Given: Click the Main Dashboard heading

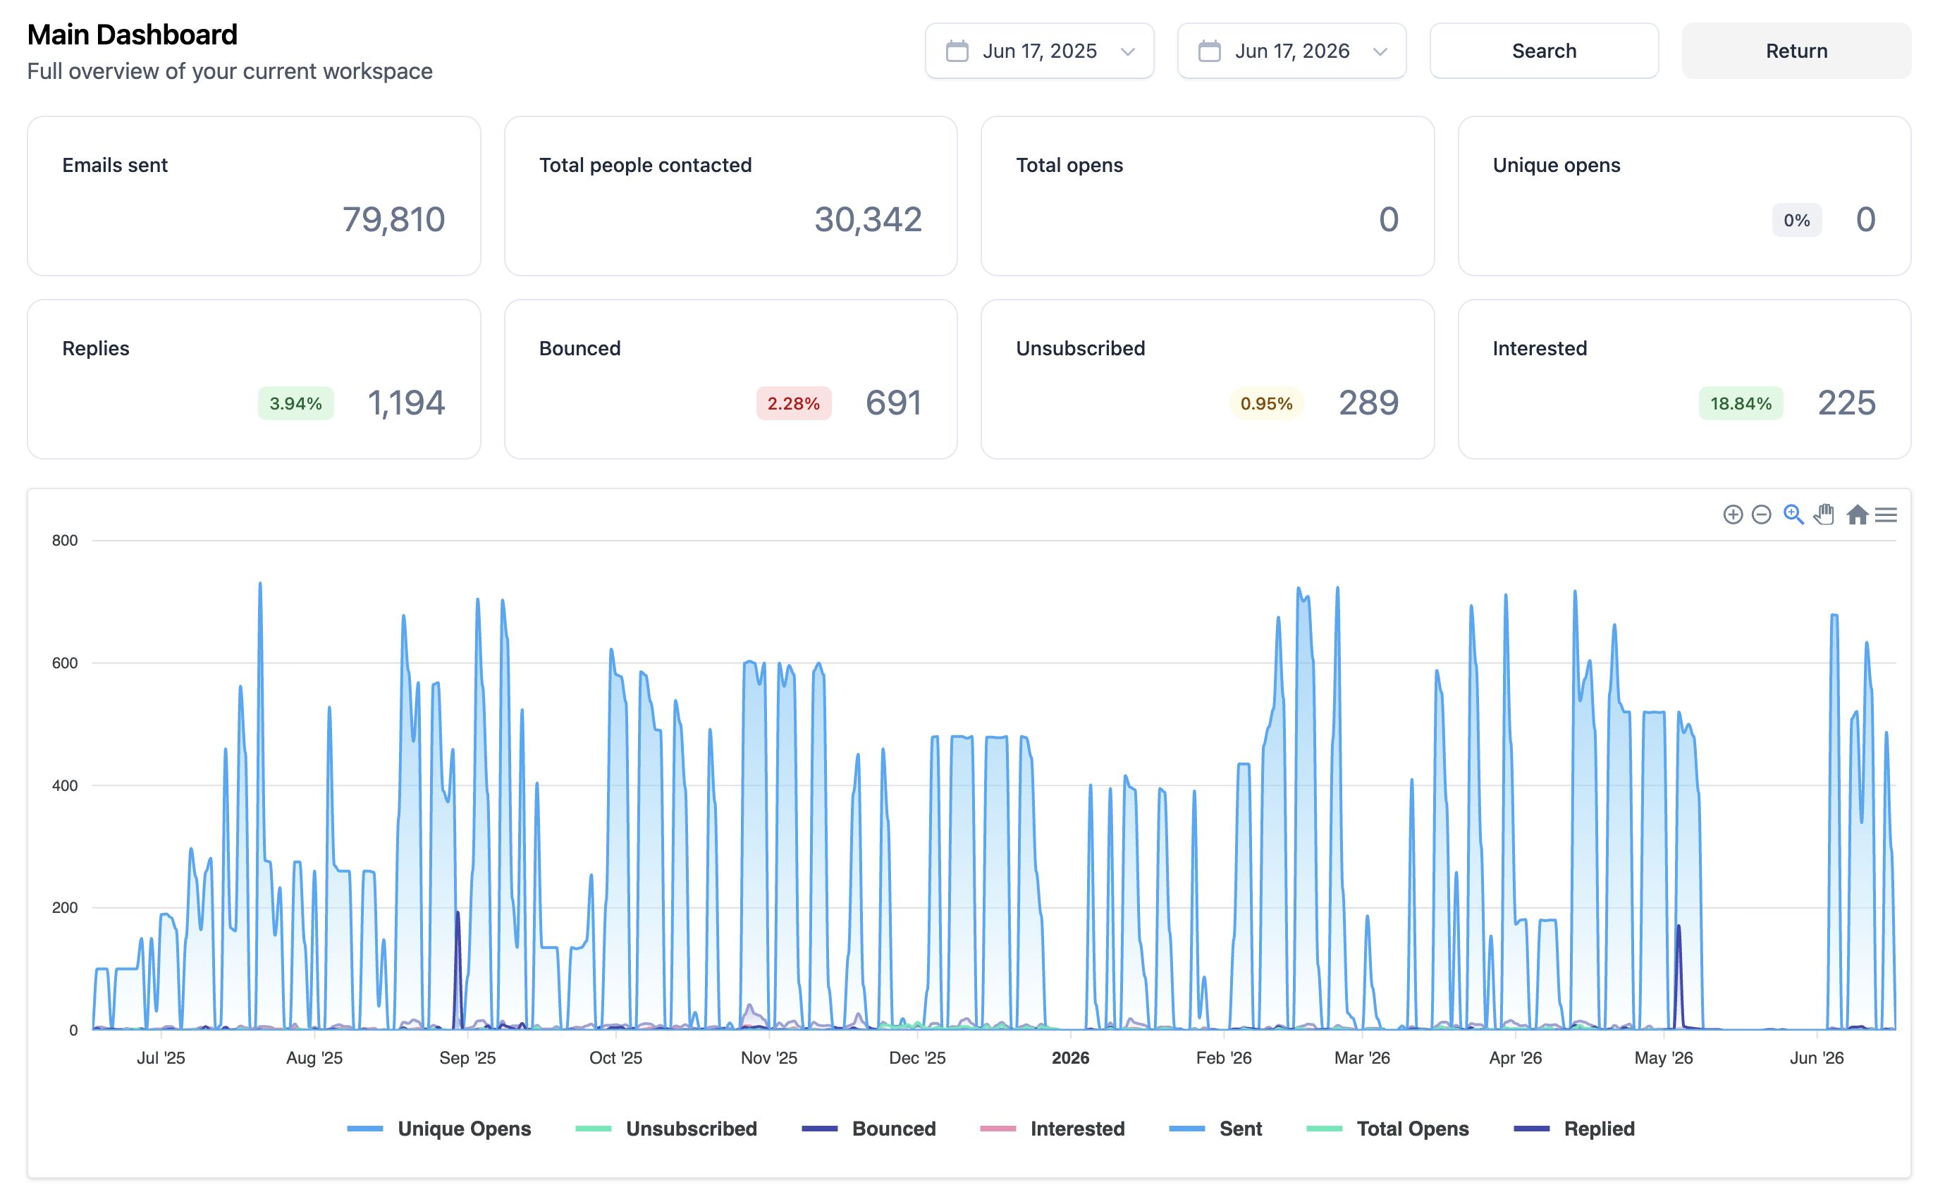Looking at the screenshot, I should [132, 35].
